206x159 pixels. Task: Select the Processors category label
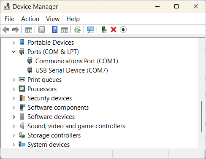(x=42, y=89)
